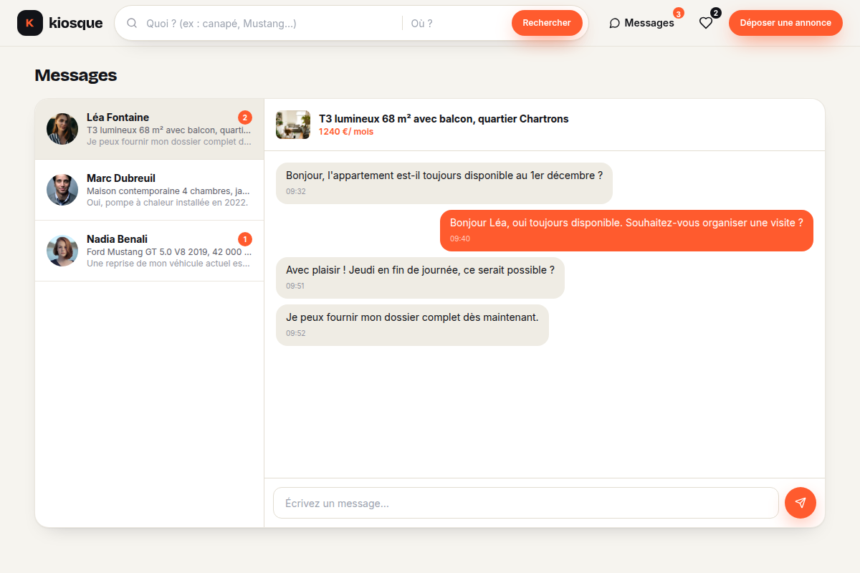The width and height of the screenshot is (860, 573).
Task: Click message "Je peux fournir mon dossier complet dès maintenant."
Action: point(412,324)
